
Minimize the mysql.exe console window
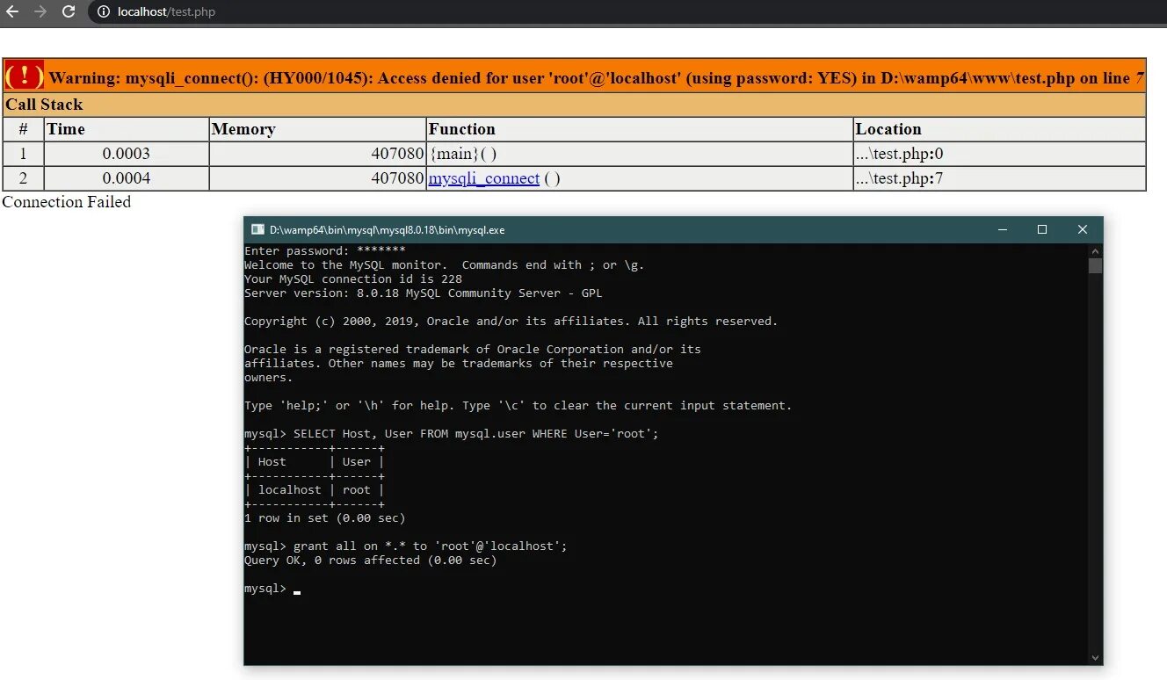1003,229
